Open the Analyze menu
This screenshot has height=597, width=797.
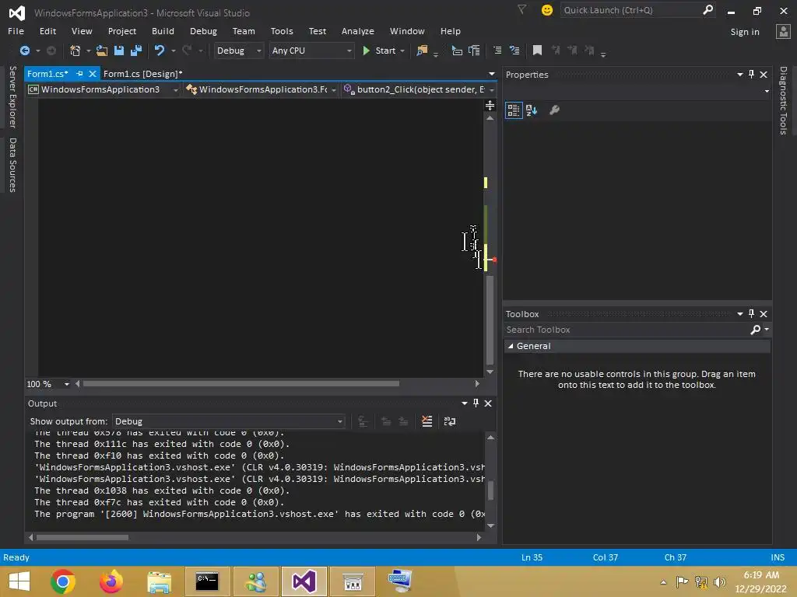[x=358, y=31]
